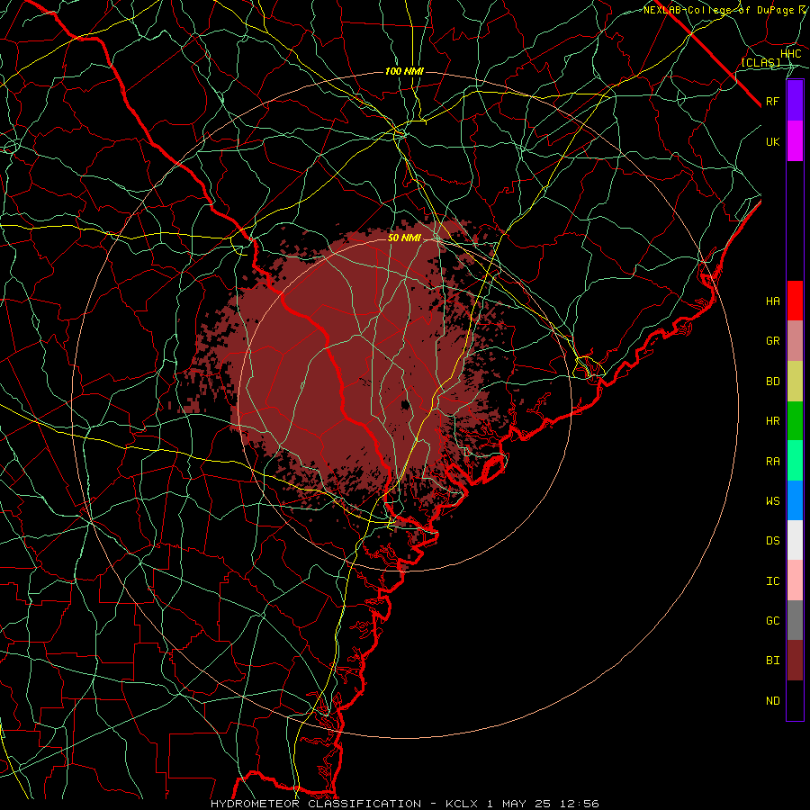Click the HYDROMETEOR CLASSIFICATION title text

[x=316, y=804]
